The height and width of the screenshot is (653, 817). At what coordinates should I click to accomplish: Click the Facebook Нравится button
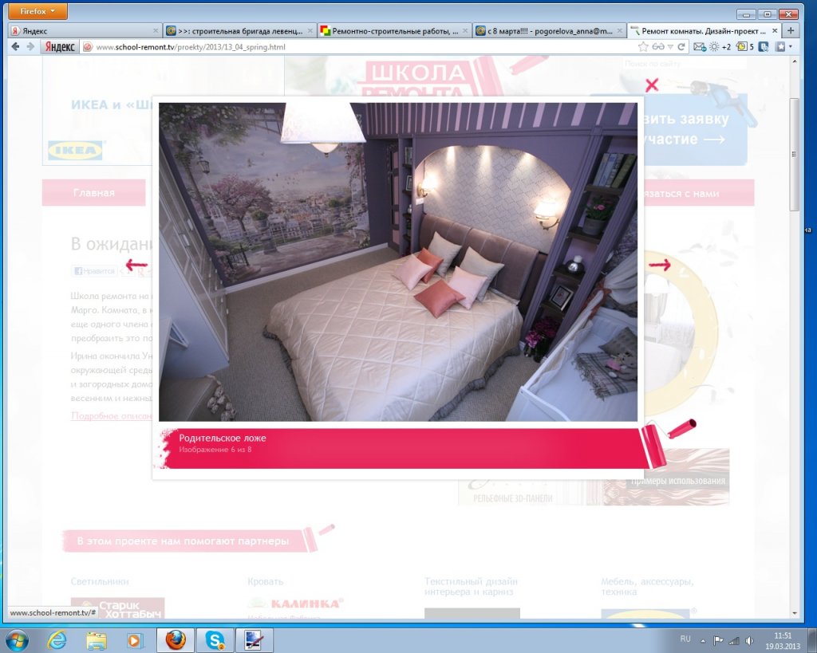[x=94, y=271]
